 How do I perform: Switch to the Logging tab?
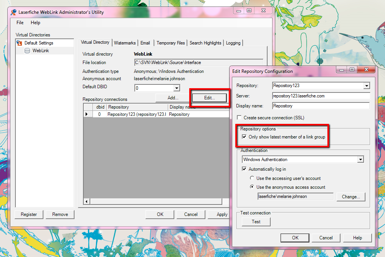point(233,43)
